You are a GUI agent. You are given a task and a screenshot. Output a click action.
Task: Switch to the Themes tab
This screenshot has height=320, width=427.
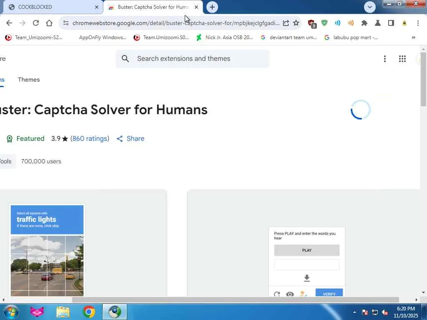(x=29, y=80)
